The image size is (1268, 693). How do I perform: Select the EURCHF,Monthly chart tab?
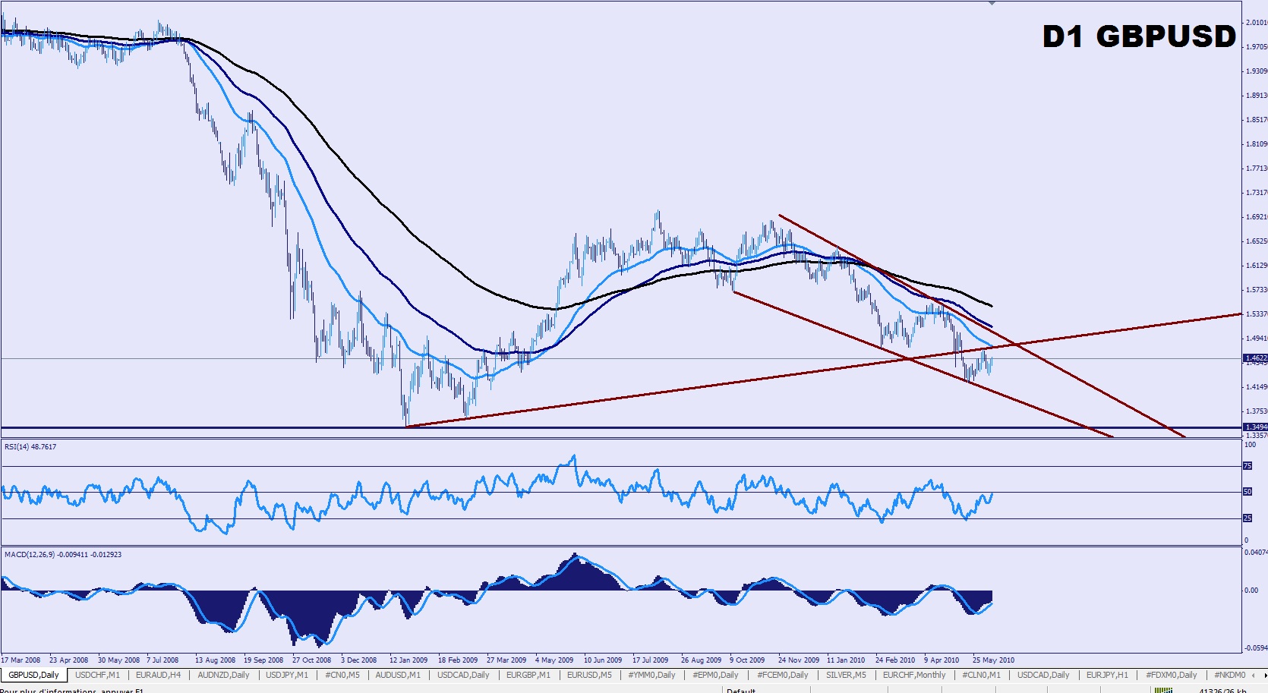click(x=914, y=675)
